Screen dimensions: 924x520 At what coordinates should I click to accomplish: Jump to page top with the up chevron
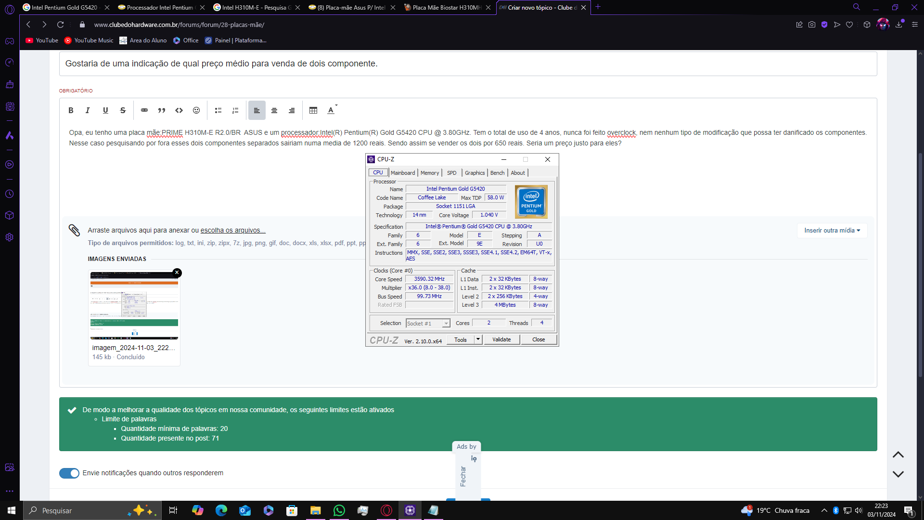click(898, 455)
